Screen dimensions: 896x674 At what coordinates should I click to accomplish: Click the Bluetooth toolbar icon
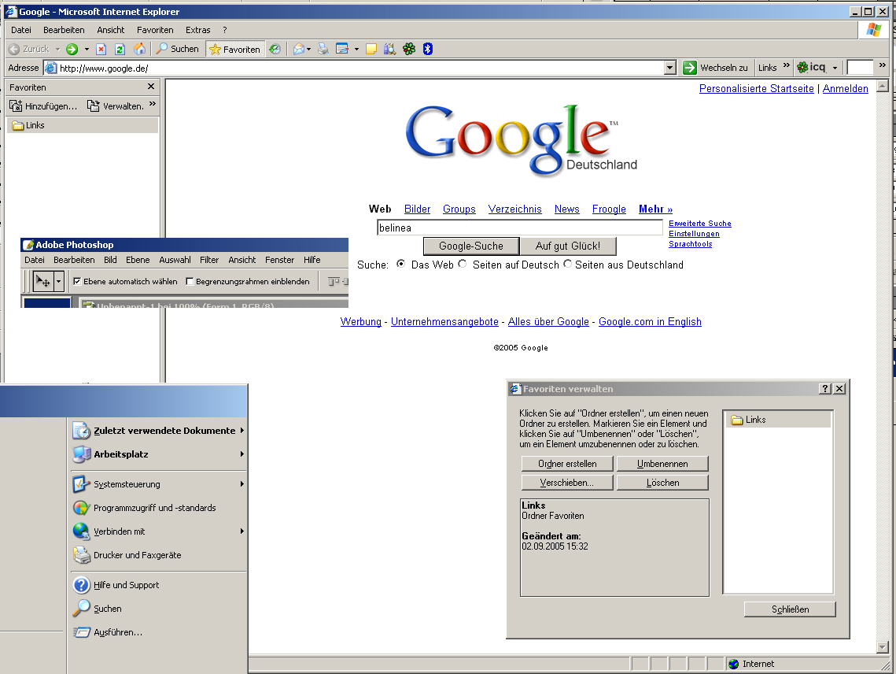[428, 49]
